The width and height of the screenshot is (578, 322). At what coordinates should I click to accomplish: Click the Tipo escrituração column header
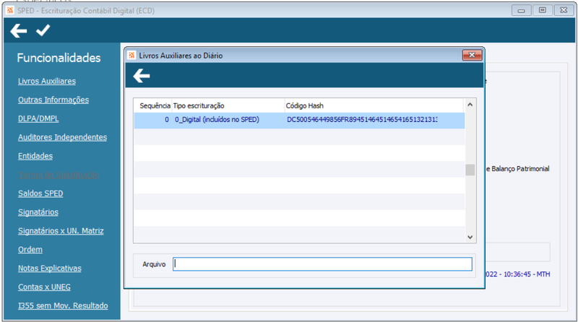(228, 105)
